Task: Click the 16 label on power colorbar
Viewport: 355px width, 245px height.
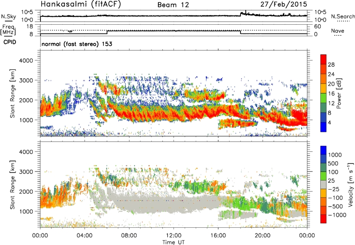Action: (x=331, y=94)
